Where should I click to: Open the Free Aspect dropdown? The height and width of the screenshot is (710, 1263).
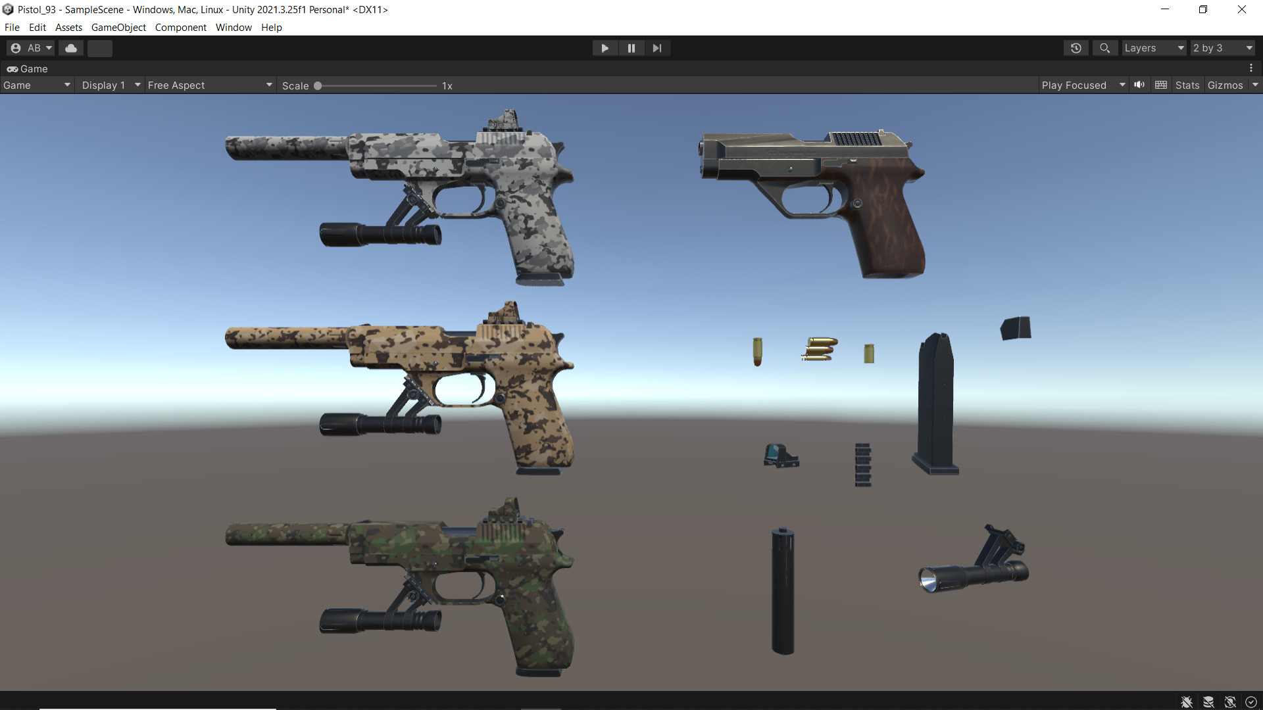point(210,85)
